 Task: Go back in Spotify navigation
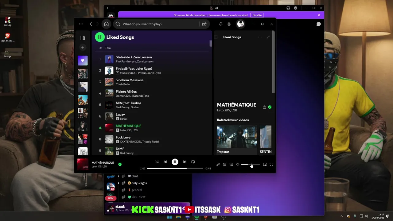coord(91,24)
